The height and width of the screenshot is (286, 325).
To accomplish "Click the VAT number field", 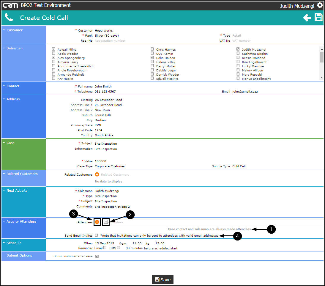I will [x=242, y=41].
